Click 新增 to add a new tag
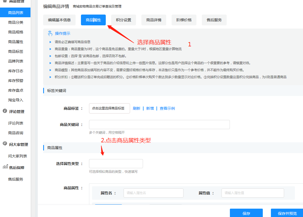 coord(150,108)
